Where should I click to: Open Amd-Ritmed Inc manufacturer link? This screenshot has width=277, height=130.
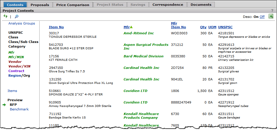pyautogui.click(x=139, y=33)
